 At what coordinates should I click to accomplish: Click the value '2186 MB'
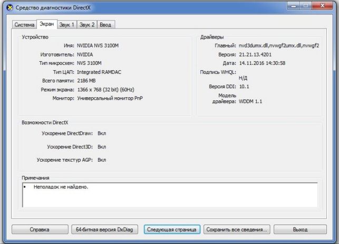86,81
